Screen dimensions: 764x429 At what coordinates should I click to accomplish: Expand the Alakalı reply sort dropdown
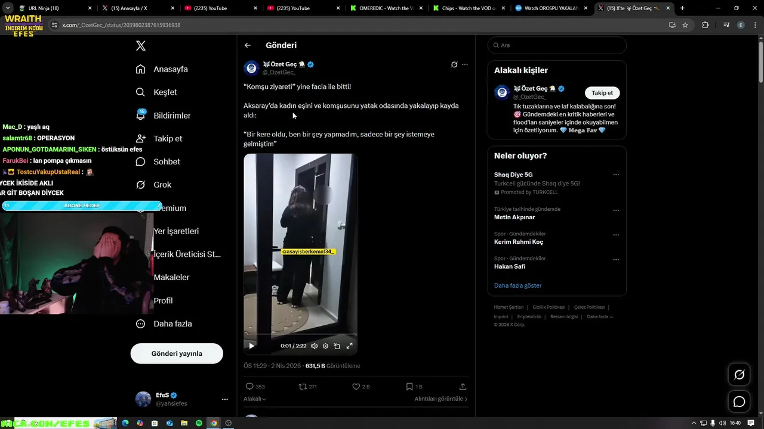point(255,399)
